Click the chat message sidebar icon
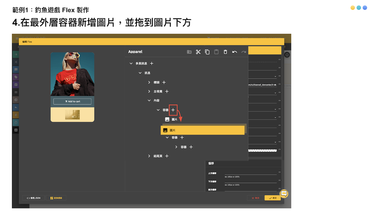Image resolution: width=374 pixels, height=212 pixels. tap(16, 70)
